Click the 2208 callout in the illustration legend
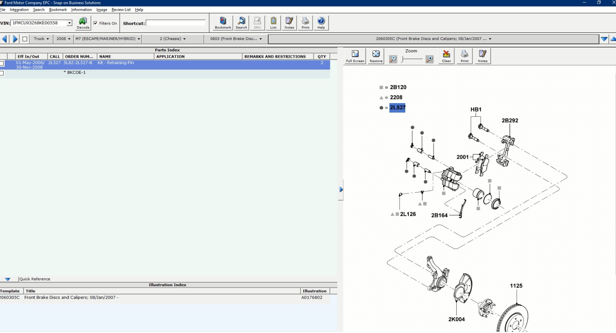 [x=396, y=97]
